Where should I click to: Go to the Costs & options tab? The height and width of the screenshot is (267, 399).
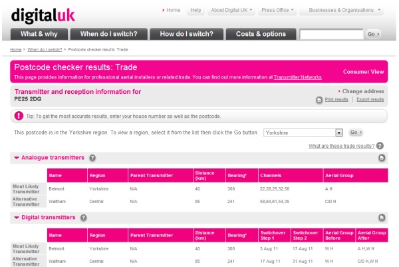(261, 34)
